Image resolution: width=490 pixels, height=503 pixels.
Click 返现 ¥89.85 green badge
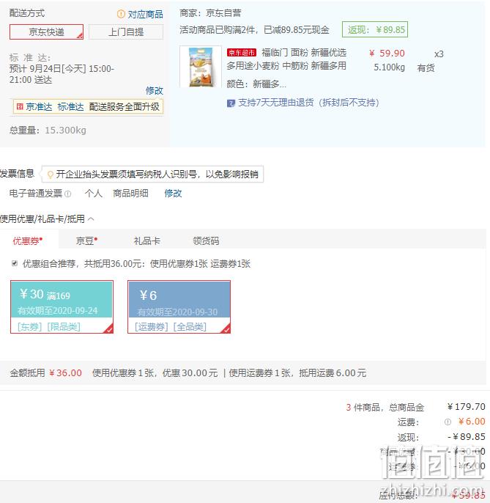(x=375, y=29)
